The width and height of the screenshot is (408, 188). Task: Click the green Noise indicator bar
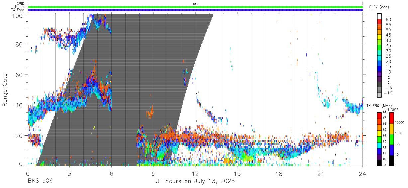tap(195, 7)
